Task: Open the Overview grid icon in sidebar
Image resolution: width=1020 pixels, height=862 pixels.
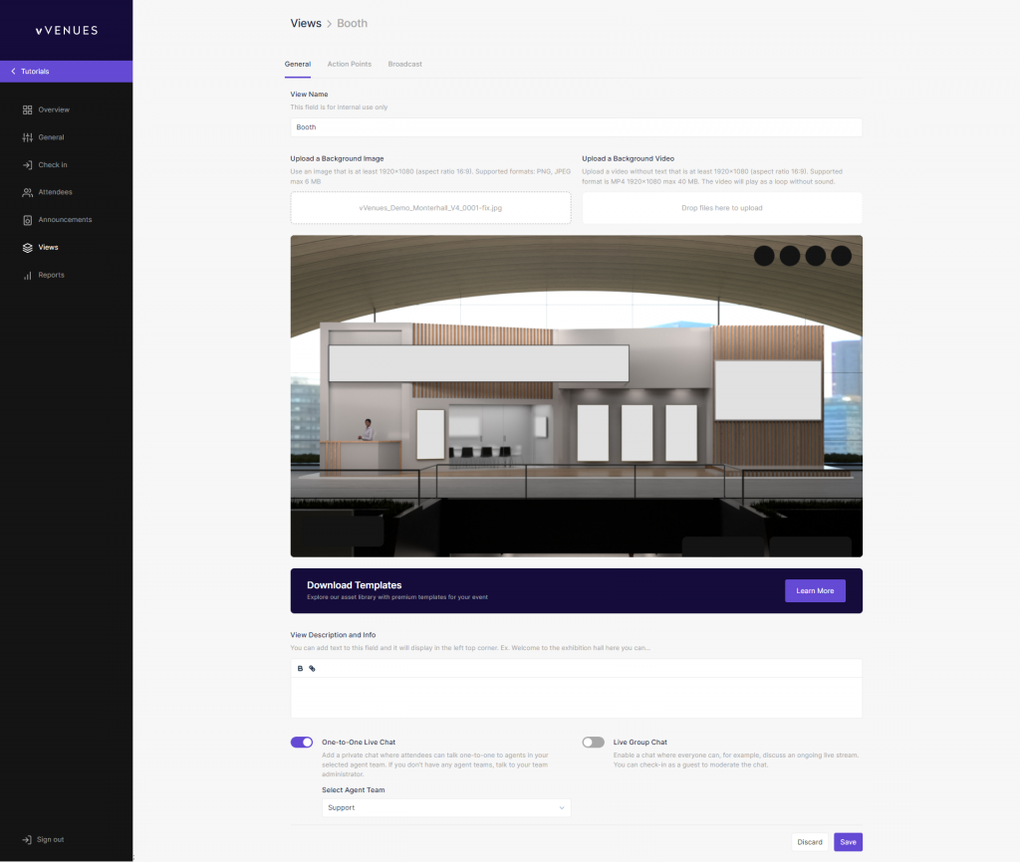Action: point(28,109)
